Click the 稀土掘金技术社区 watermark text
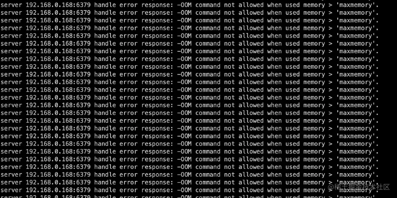397x198 pixels. pyautogui.click(x=359, y=187)
